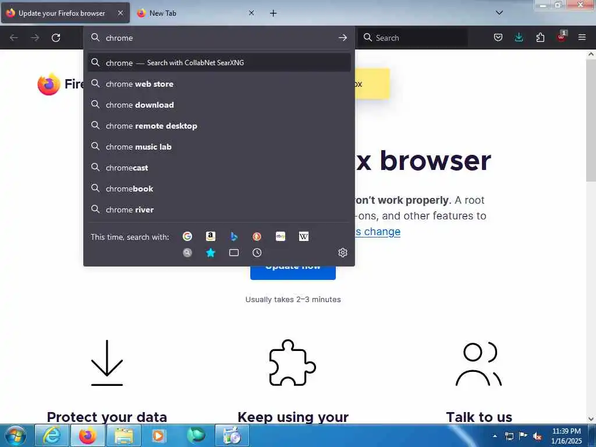
Task: Open File Explorer from the taskbar
Action: [124, 435]
